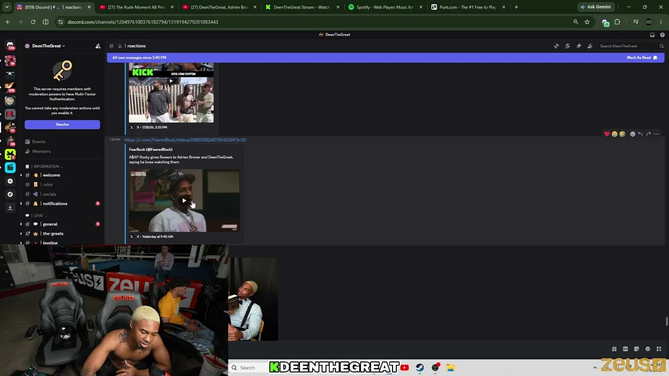Screen dimensions: 669x376
Task: Open the welcome channel
Action: click(51, 175)
